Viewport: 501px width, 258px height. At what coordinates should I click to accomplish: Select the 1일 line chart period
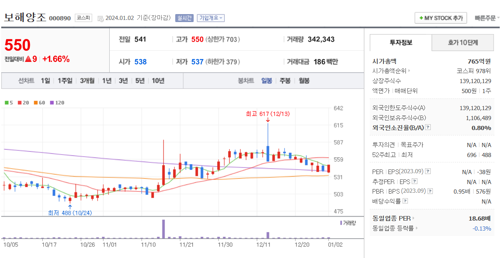[x=45, y=81]
